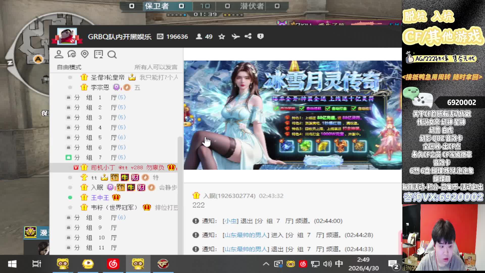Click the location pin icon
The image size is (485, 273).
coord(85,54)
